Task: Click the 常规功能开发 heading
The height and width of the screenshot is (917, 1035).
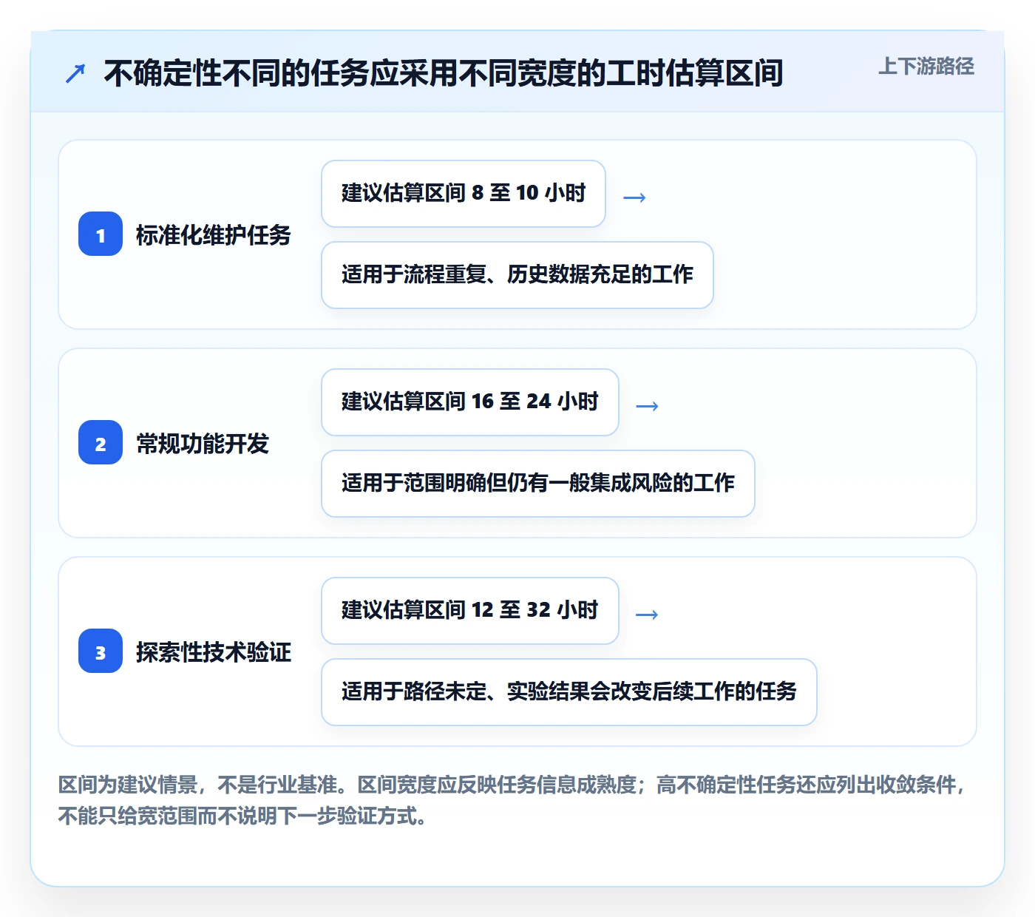Action: coord(203,444)
